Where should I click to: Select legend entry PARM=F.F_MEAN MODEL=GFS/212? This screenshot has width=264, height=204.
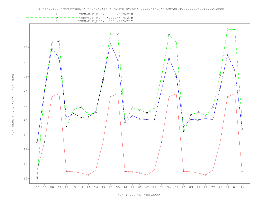click(x=105, y=21)
